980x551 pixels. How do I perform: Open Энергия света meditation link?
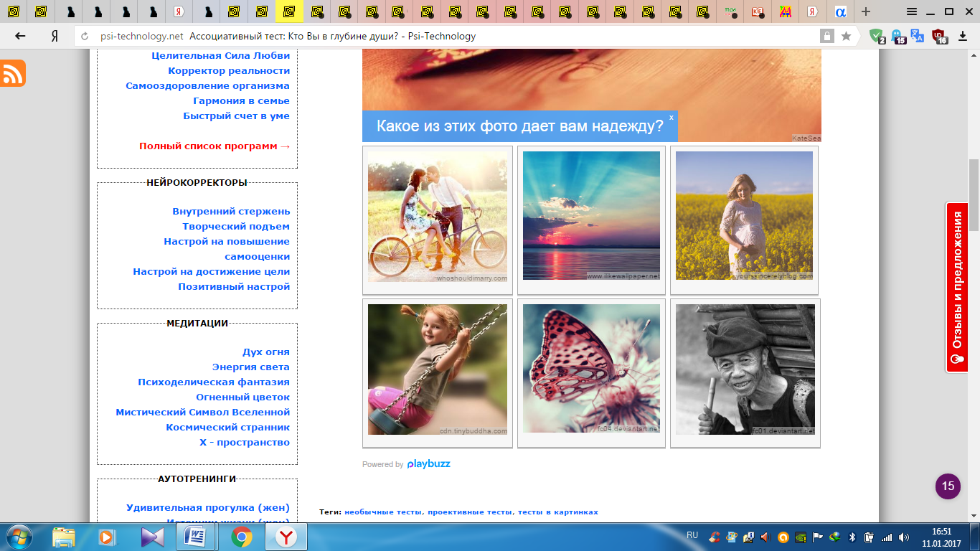[x=251, y=367]
